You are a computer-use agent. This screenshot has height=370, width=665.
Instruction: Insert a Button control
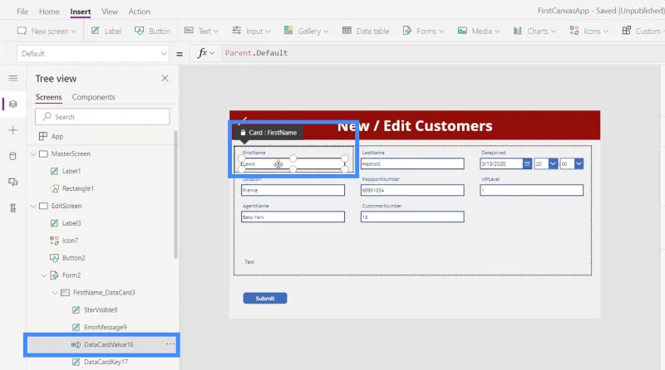152,31
